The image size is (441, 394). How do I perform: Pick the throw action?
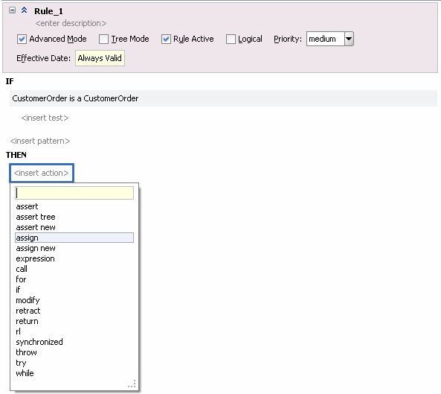[74, 352]
